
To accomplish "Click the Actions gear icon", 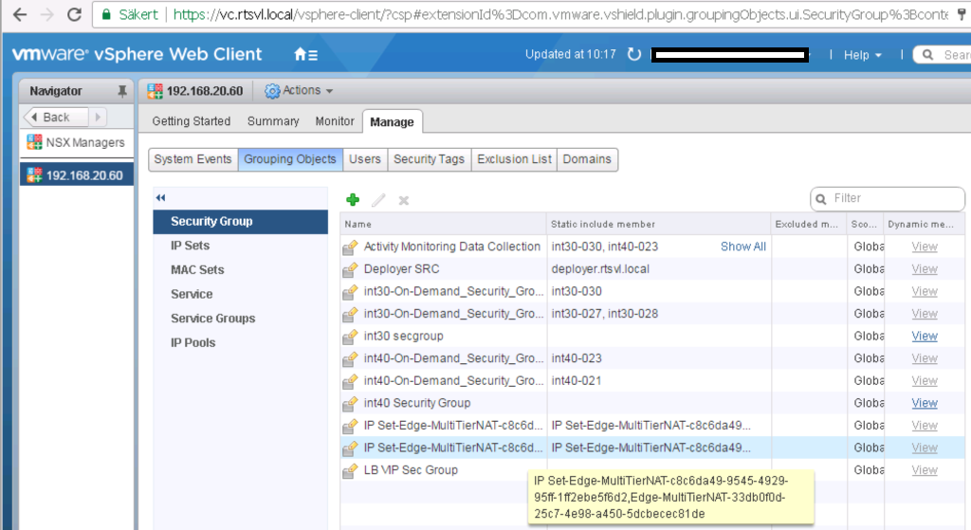I will pos(272,91).
